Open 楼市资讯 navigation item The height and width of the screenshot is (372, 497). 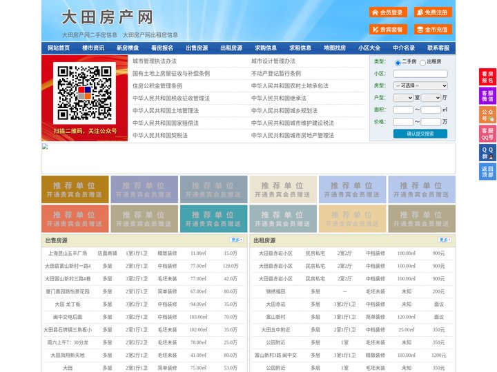tap(93, 48)
